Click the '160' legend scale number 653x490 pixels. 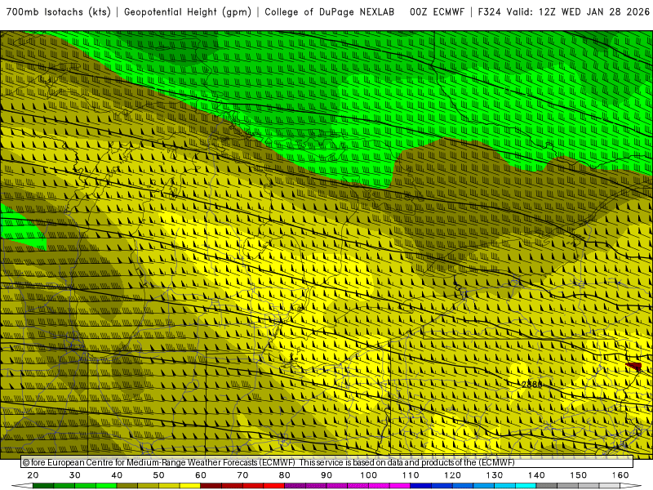point(620,475)
